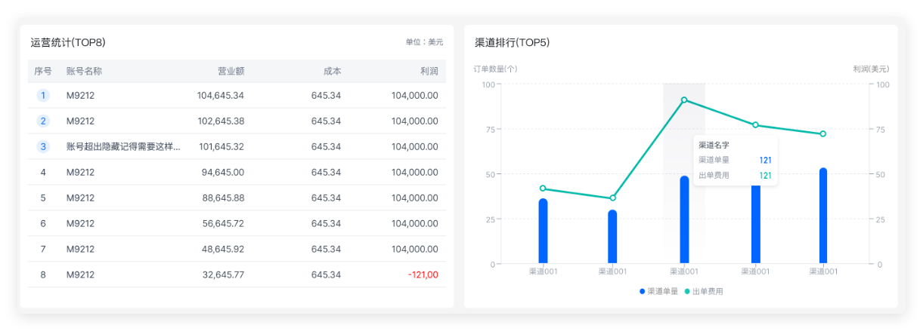923x331 pixels.
Task: Open the truncated account name 账号超出隐藏记得需要这样…
Action: (x=123, y=147)
